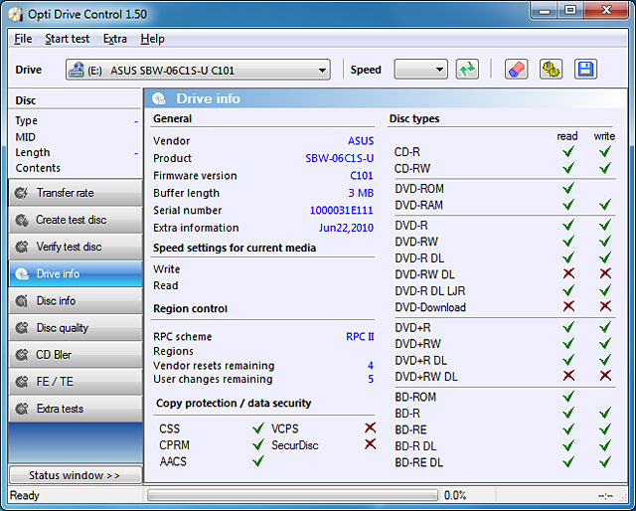Click the BD-ROM read checkmark

point(568,396)
